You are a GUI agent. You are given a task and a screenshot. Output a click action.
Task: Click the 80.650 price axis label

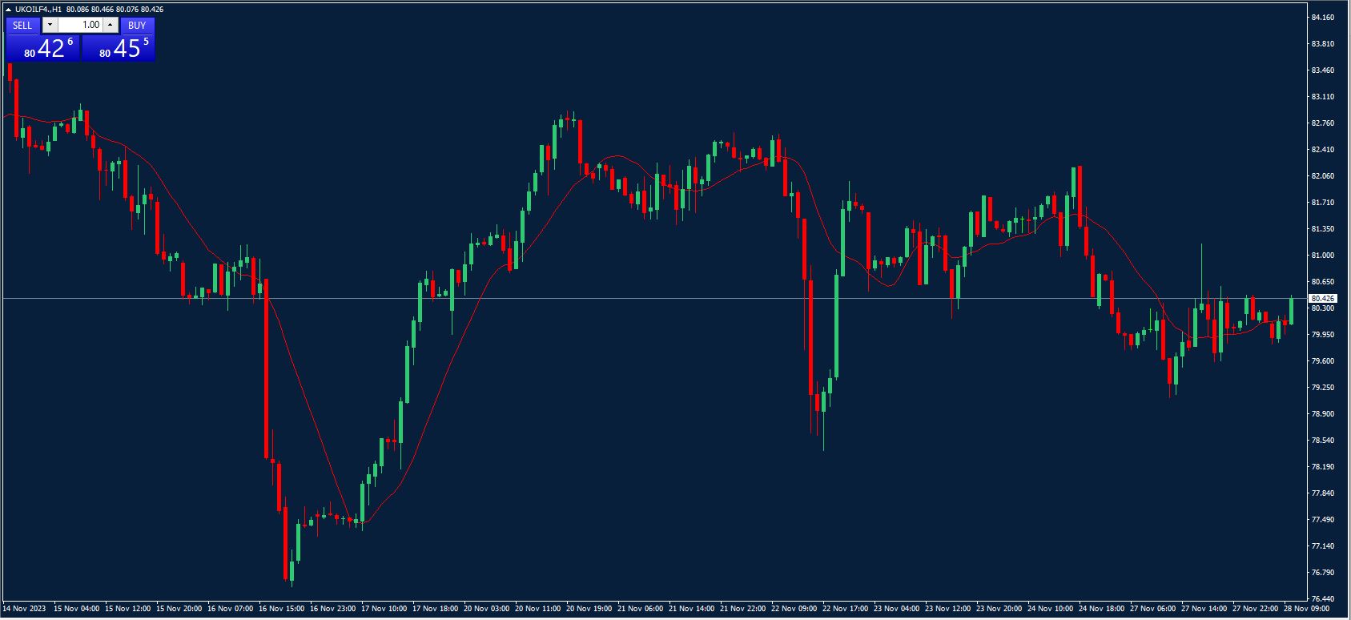pos(1323,282)
